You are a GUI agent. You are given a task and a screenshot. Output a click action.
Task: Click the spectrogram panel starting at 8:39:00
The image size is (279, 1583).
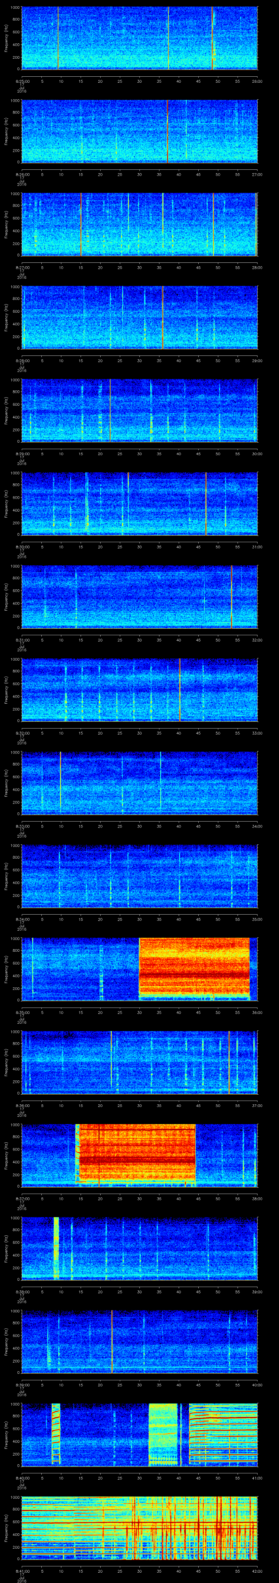tap(140, 1342)
